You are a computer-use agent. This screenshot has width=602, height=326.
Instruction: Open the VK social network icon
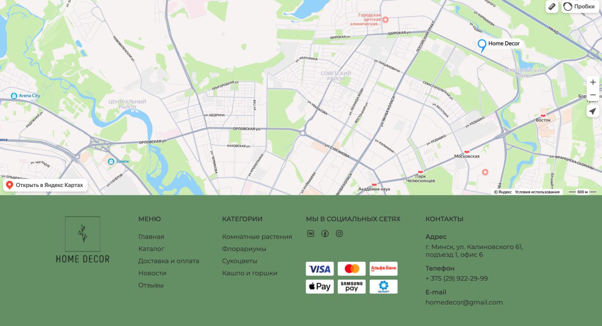[310, 233]
